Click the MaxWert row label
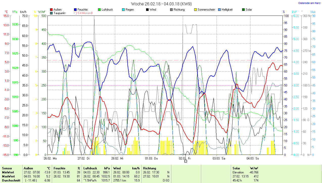The width and height of the screenshot is (322, 183). [x=8, y=176]
